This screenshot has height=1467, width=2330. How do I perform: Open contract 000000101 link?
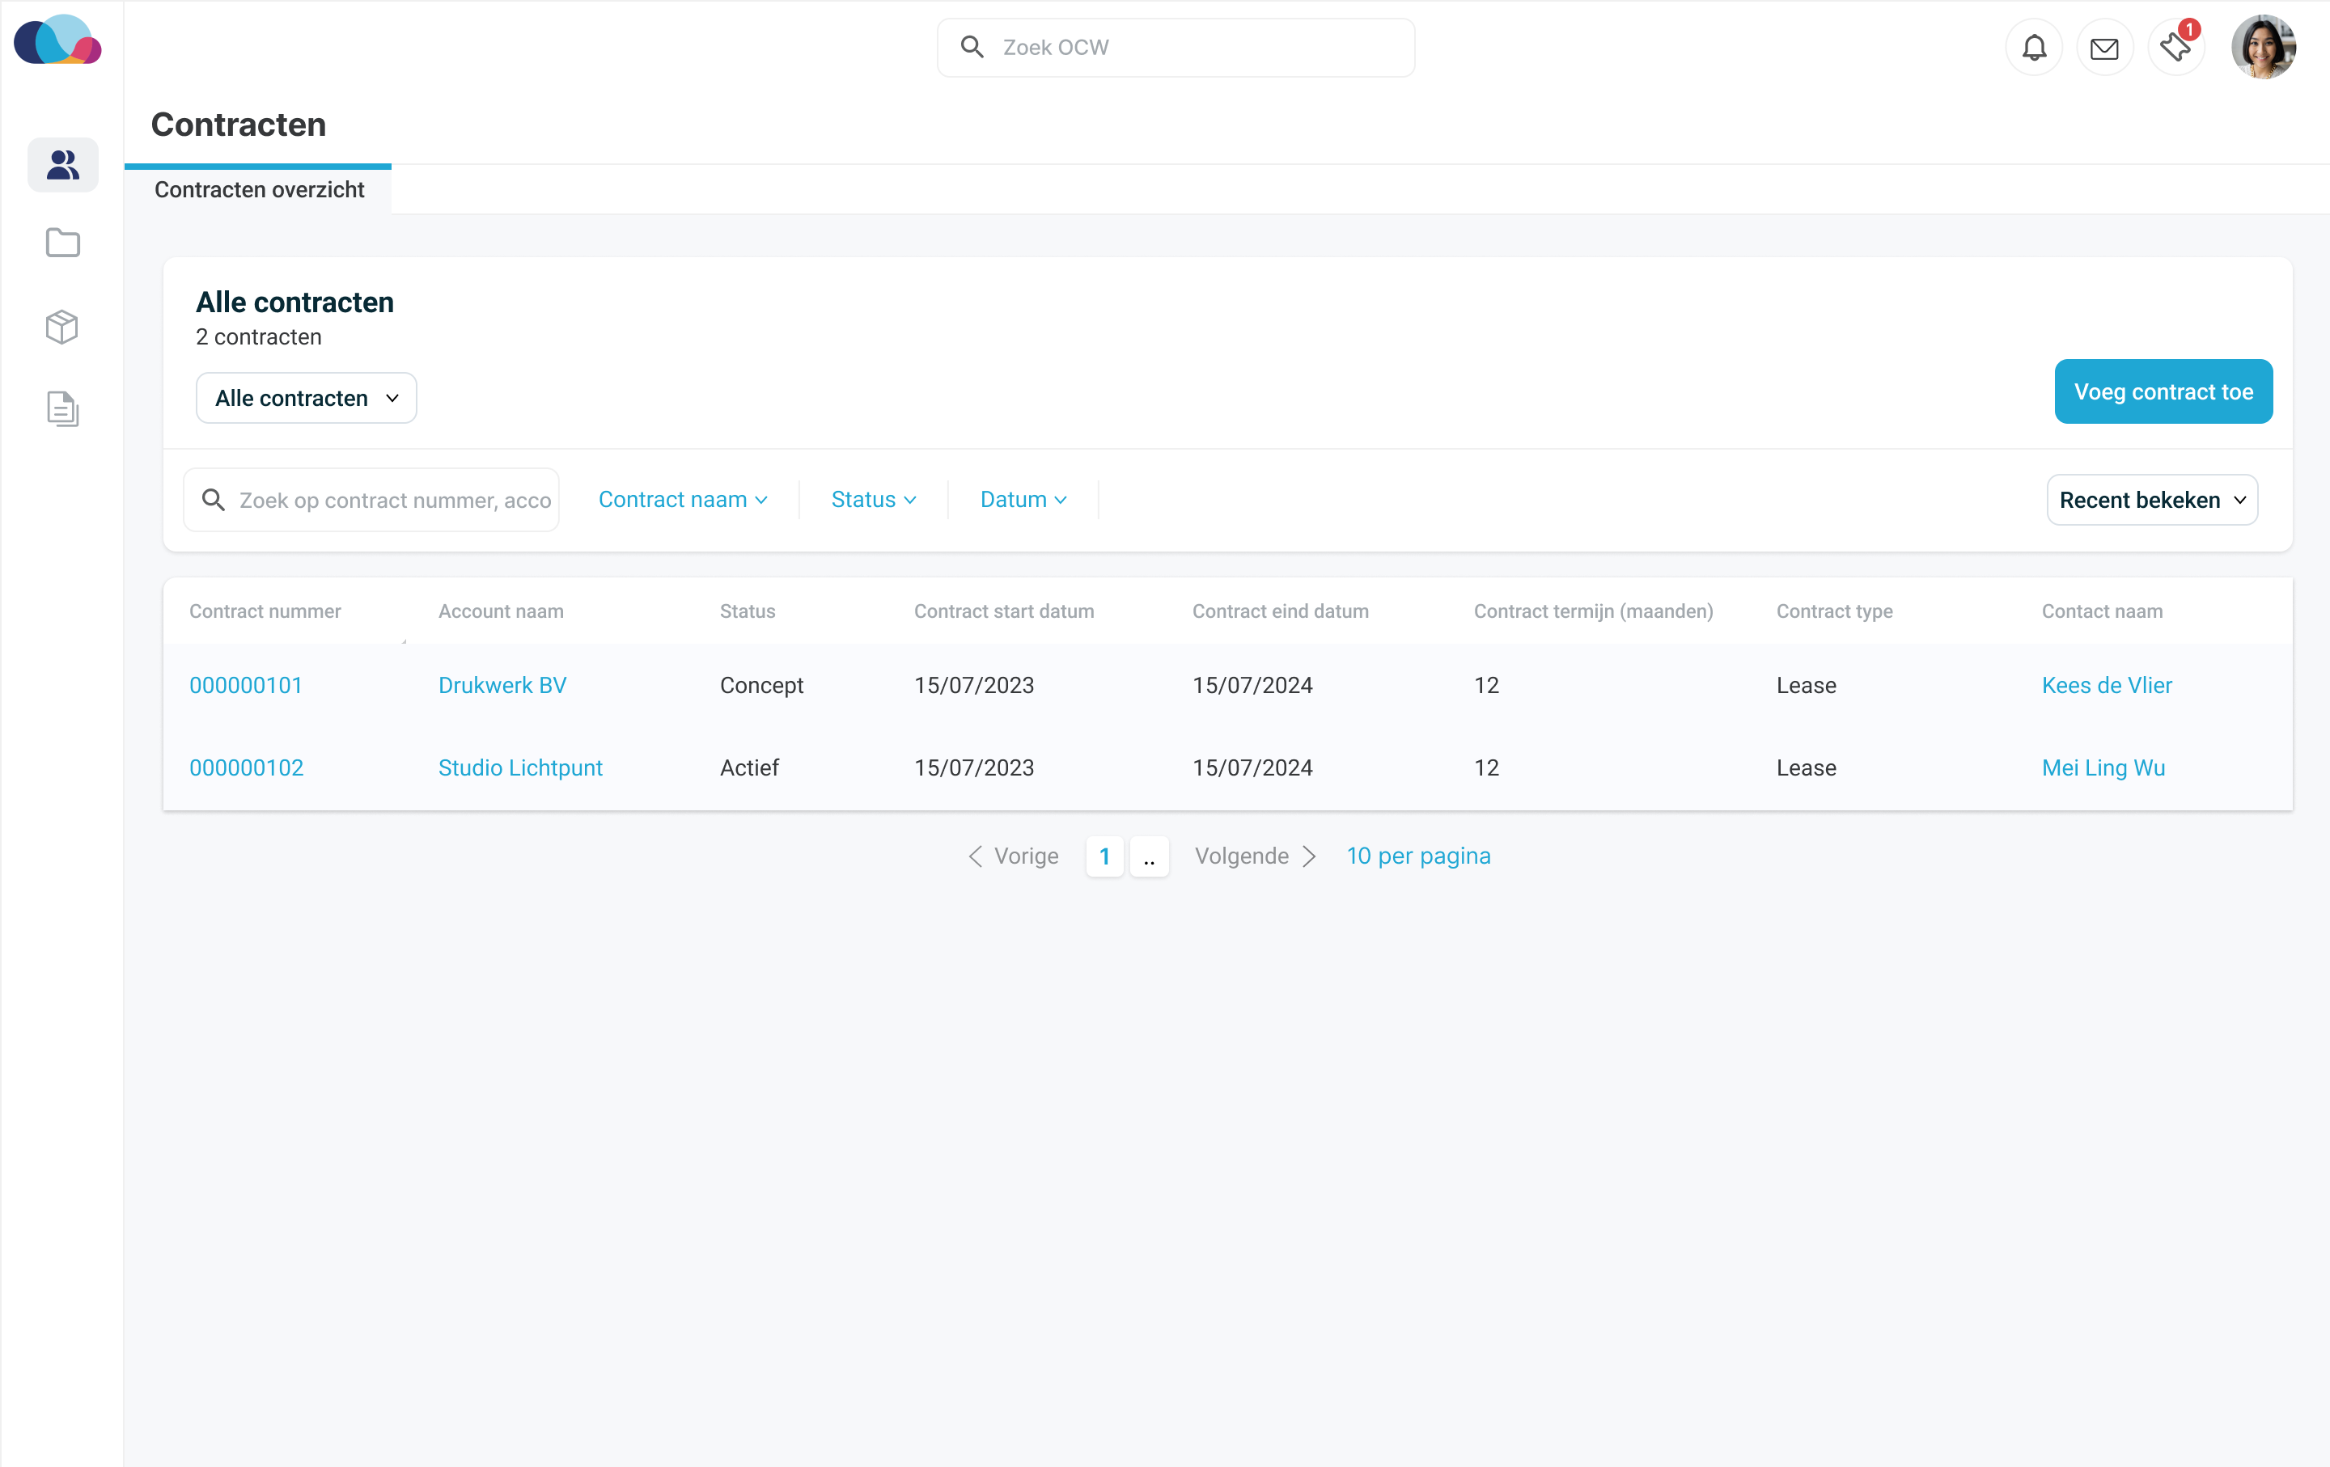(246, 686)
